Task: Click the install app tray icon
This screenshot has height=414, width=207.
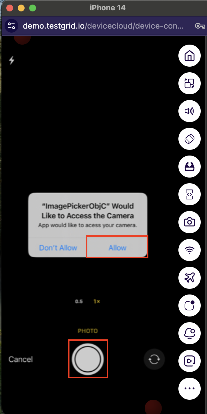Action: (x=190, y=167)
